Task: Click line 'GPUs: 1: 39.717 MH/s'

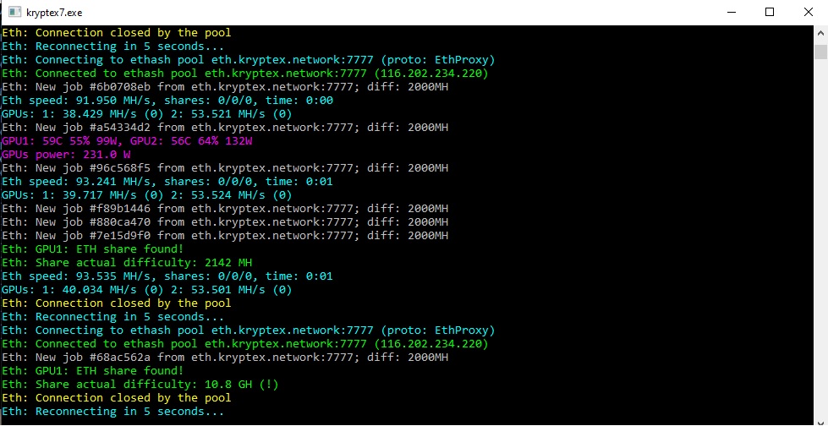Action: point(147,195)
